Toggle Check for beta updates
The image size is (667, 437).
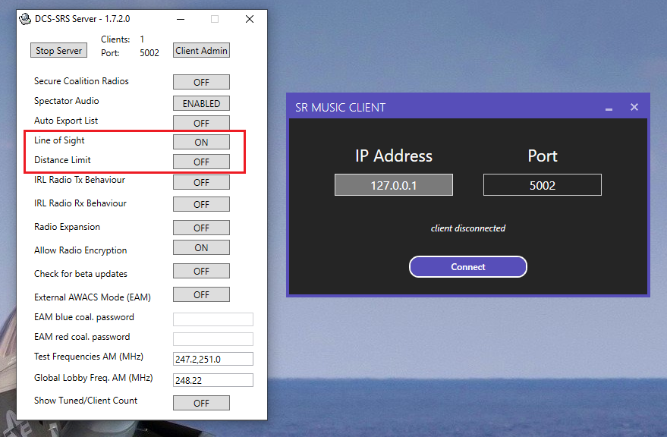click(201, 271)
